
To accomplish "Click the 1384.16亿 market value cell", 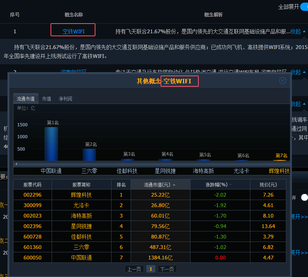I will pos(161,258).
